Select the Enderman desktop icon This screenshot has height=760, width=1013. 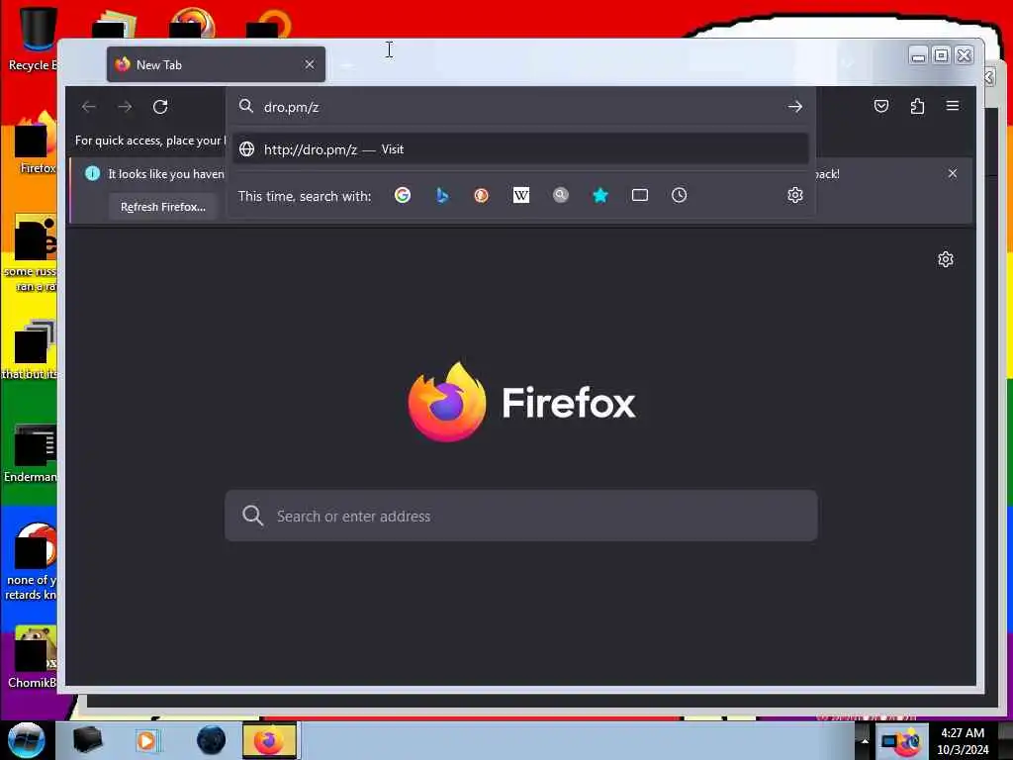[33, 453]
